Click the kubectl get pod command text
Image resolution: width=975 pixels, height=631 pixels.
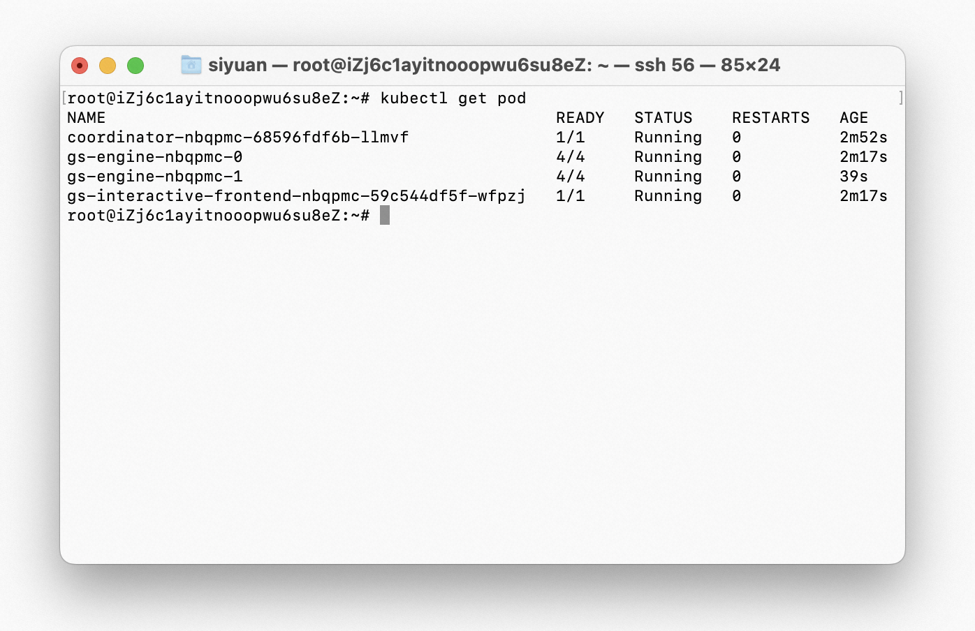453,98
